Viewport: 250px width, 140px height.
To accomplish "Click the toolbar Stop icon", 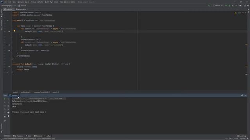I will (236, 5).
